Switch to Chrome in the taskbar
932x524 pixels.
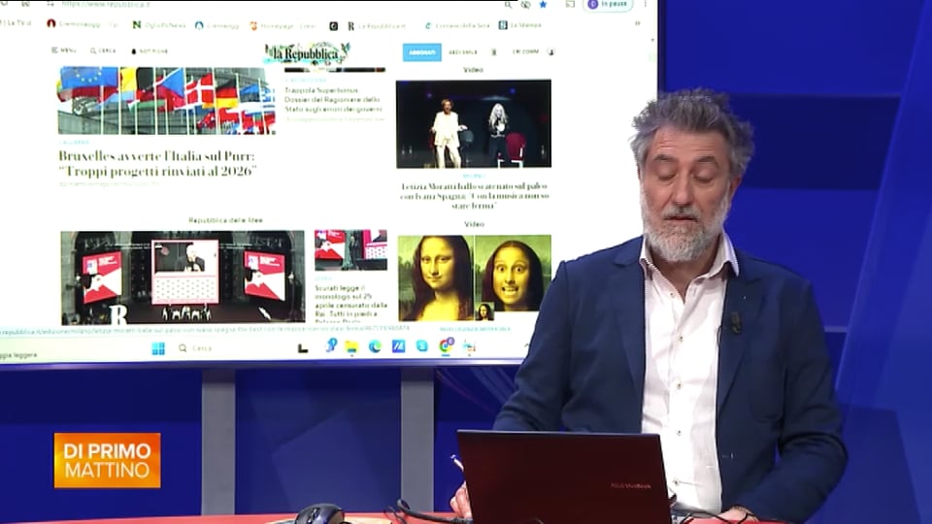click(x=447, y=344)
